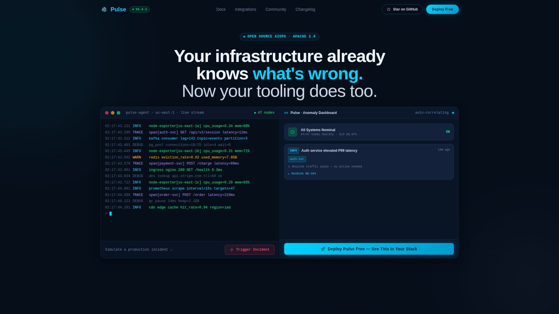Click Star on GitHub button

[x=402, y=9]
